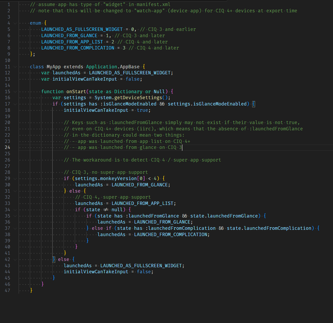Click initialViewCanTakeInput declaration on line 13
Screen dimensions: 333x323
[85, 79]
